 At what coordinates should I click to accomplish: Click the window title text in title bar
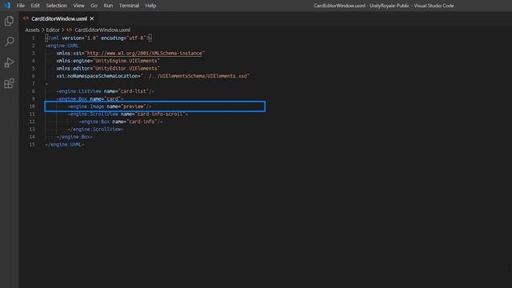click(x=384, y=6)
